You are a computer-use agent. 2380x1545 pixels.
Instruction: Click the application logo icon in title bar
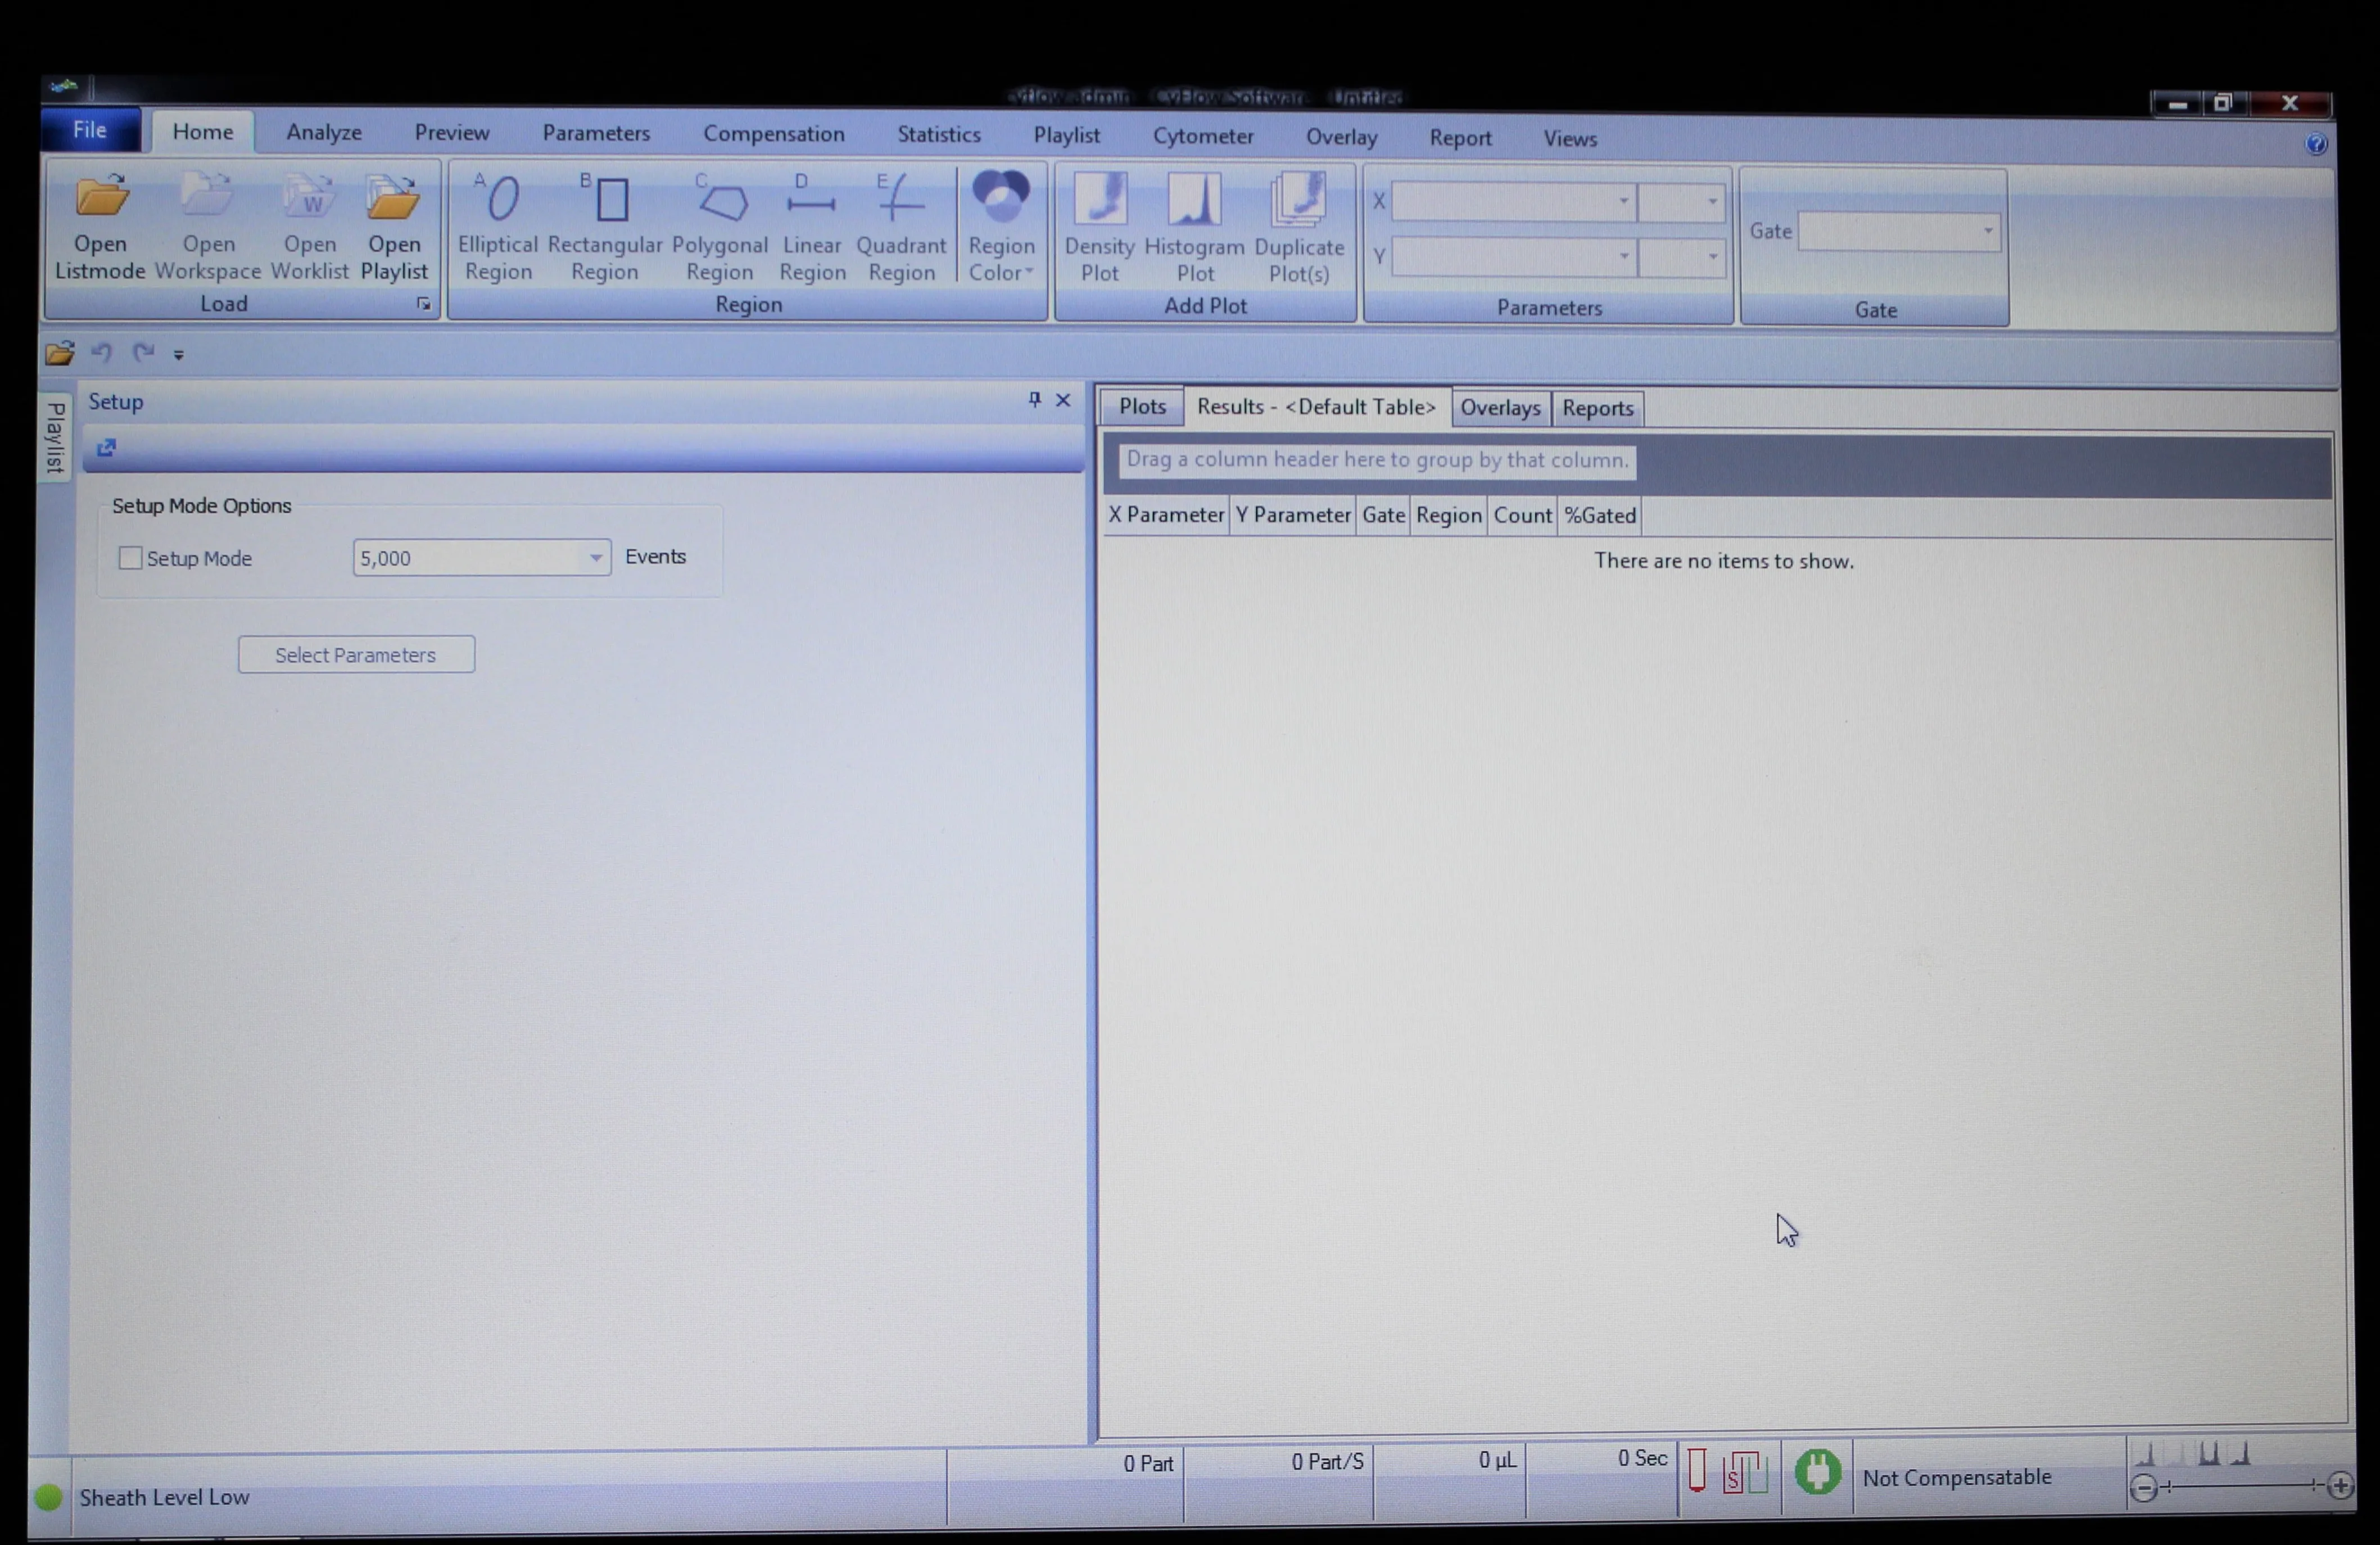click(63, 86)
